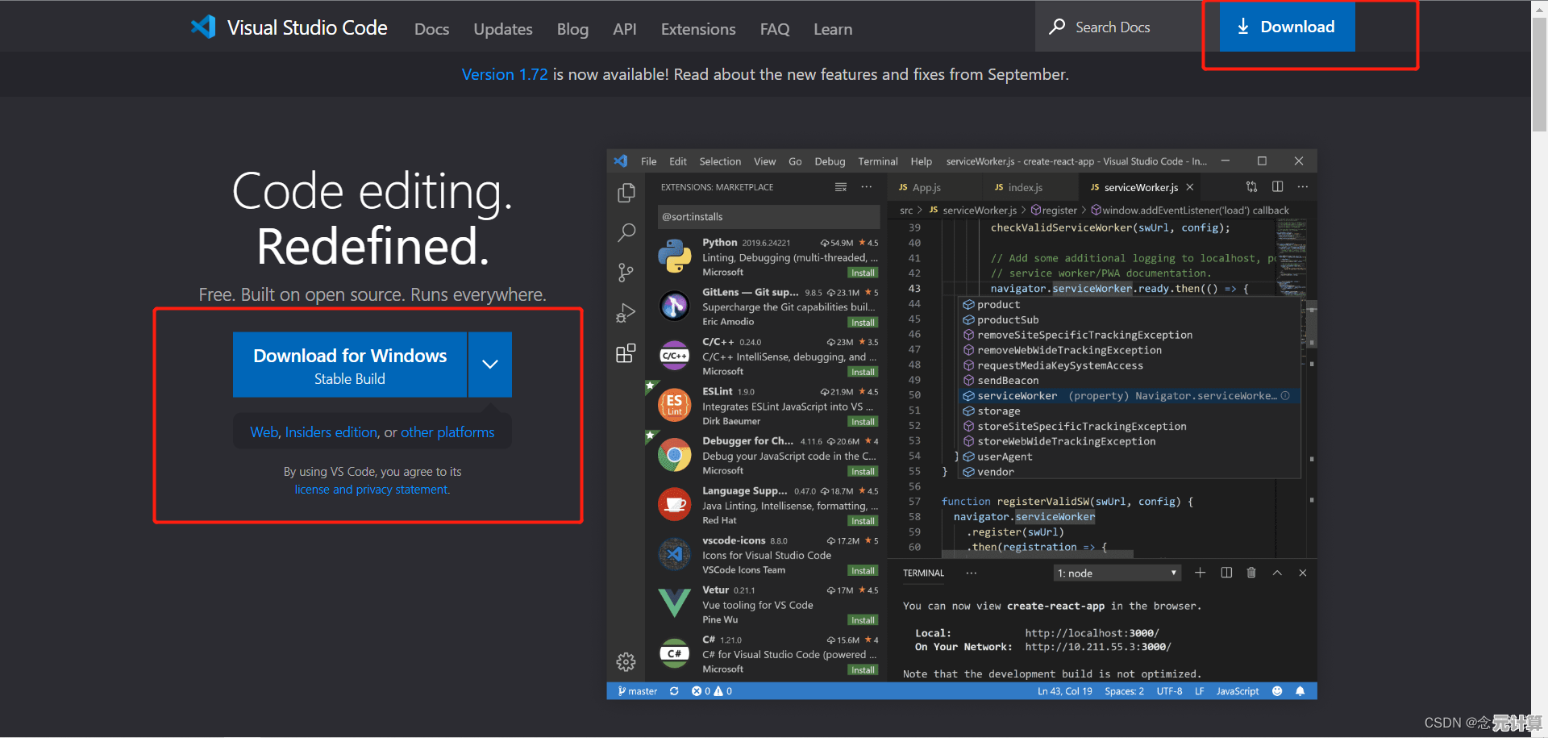Install the Vetur extension
Viewport: 1548px width, 738px height.
863,620
